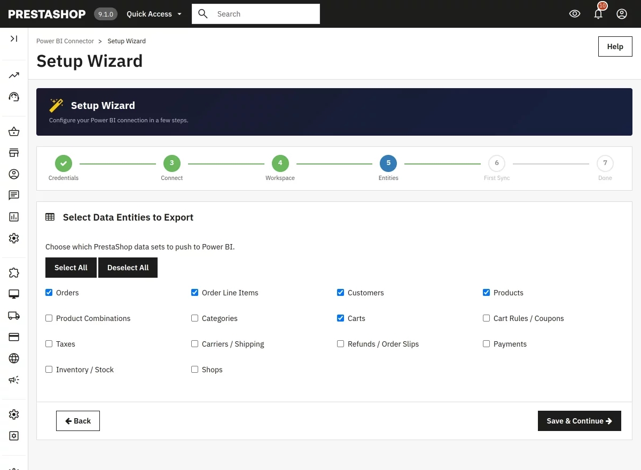Viewport: 641px width, 470px height.
Task: Uncheck the Carts checkbox
Action: 341,318
